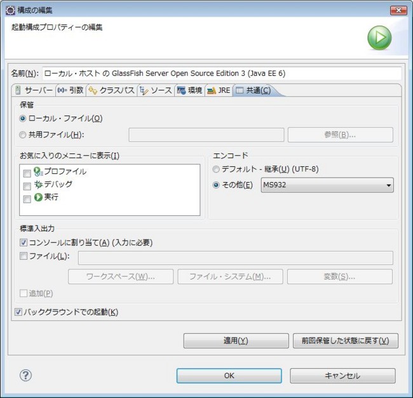The image size is (413, 398).
Task: Click the プロファイル list label
Action: coord(65,171)
